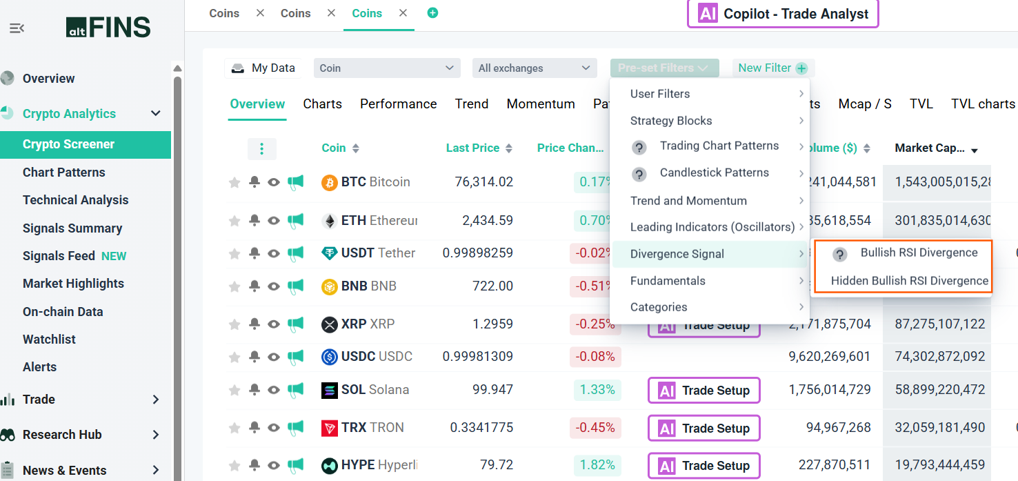
Task: Click the altFINS logo
Action: 108,28
